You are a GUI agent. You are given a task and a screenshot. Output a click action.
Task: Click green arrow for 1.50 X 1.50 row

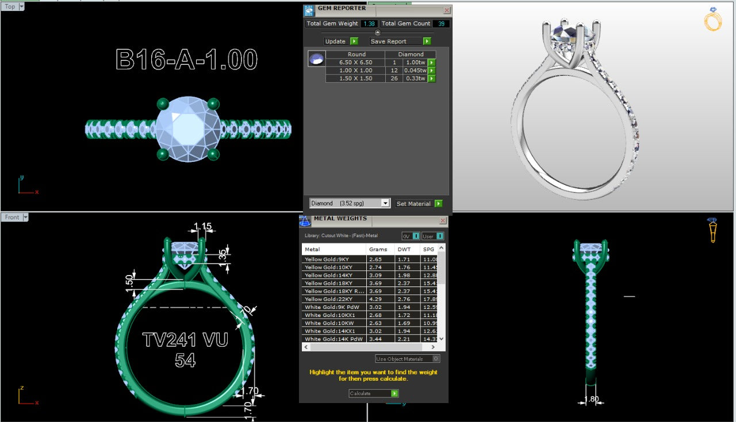[x=431, y=79]
